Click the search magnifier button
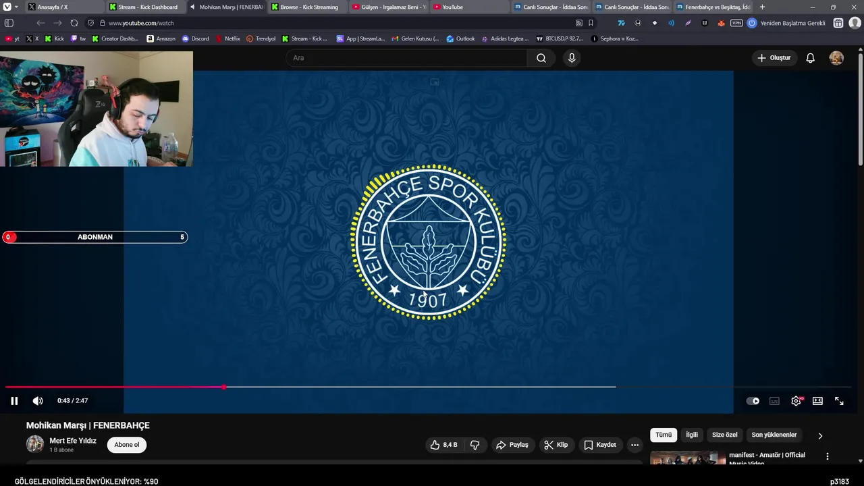The height and width of the screenshot is (486, 864). 541,58
